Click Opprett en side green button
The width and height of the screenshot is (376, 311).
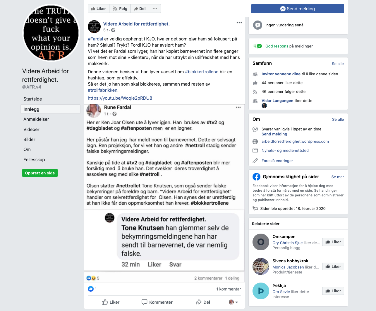coord(40,173)
